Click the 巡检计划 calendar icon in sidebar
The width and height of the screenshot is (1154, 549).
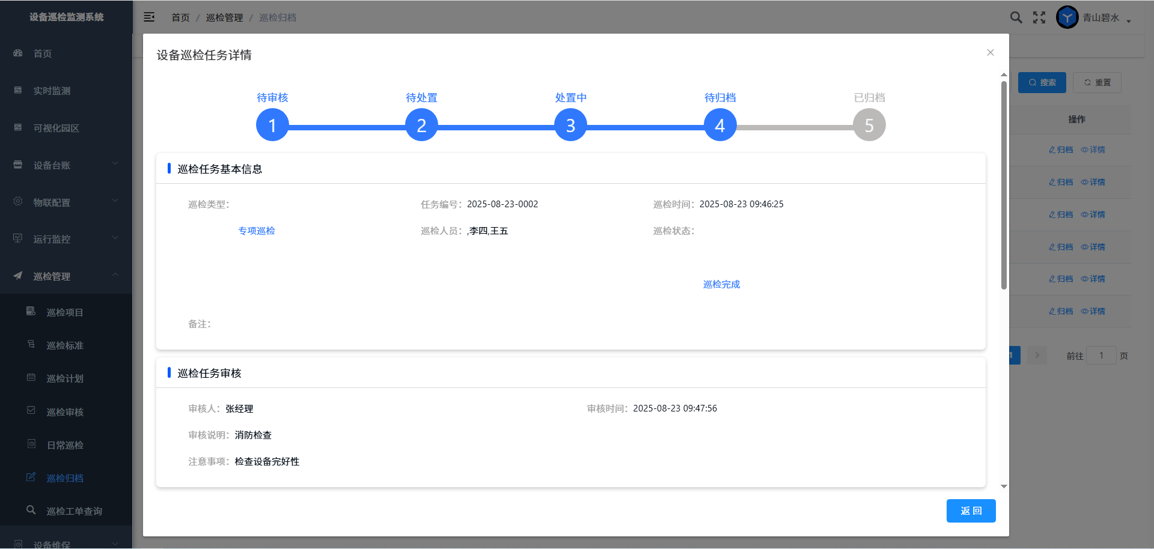31,378
